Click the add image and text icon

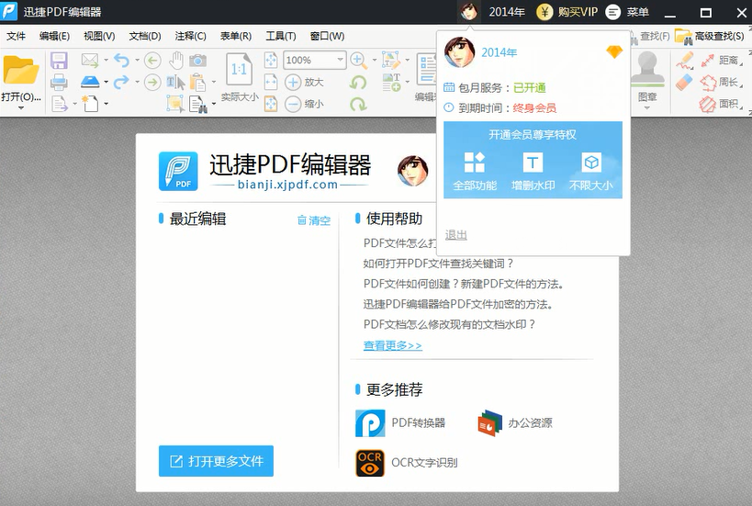[x=391, y=83]
